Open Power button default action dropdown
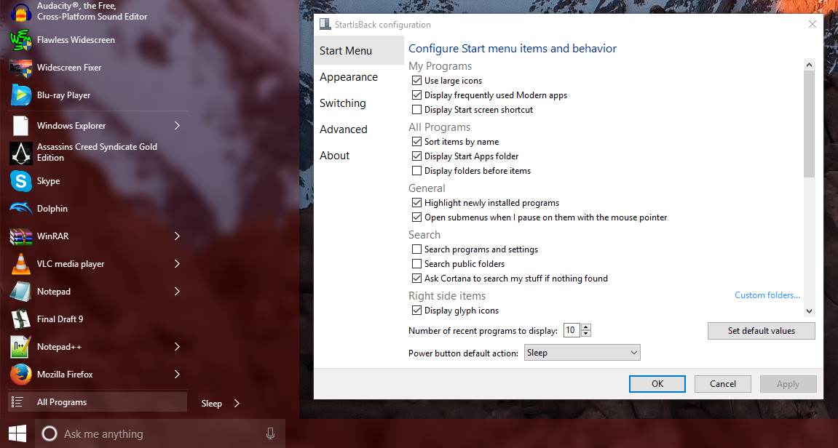This screenshot has height=448, width=838. click(582, 353)
